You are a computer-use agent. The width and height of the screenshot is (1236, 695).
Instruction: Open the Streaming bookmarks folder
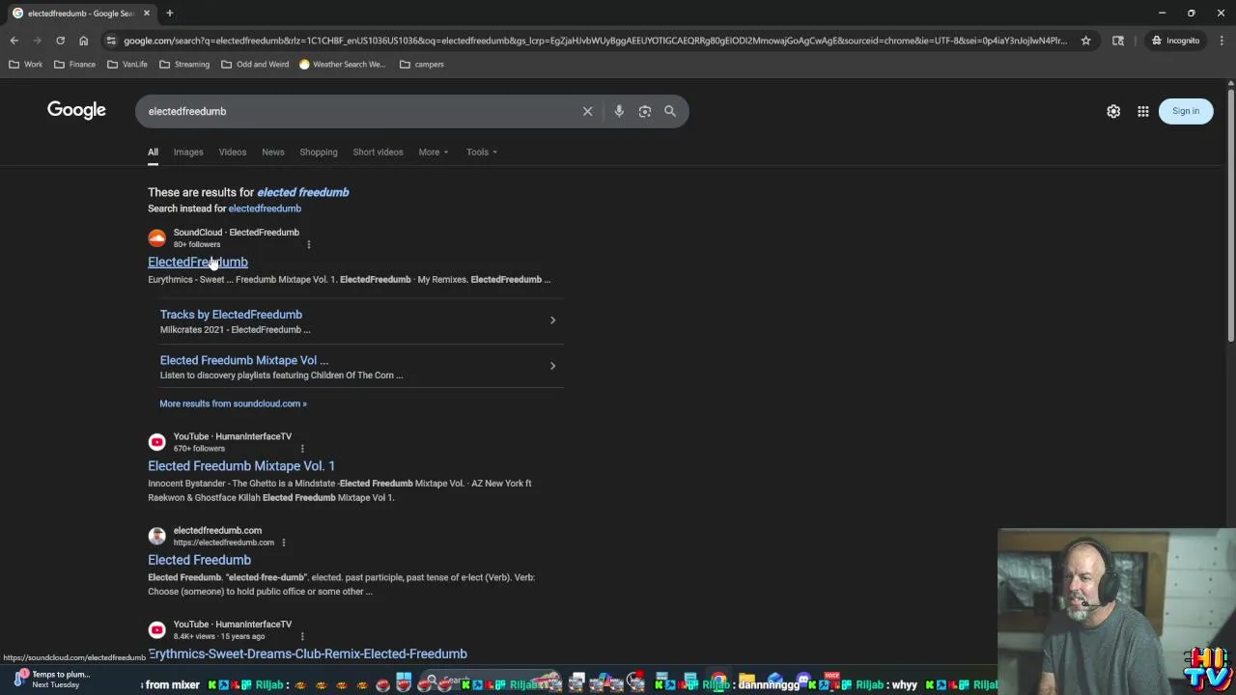pyautogui.click(x=184, y=65)
